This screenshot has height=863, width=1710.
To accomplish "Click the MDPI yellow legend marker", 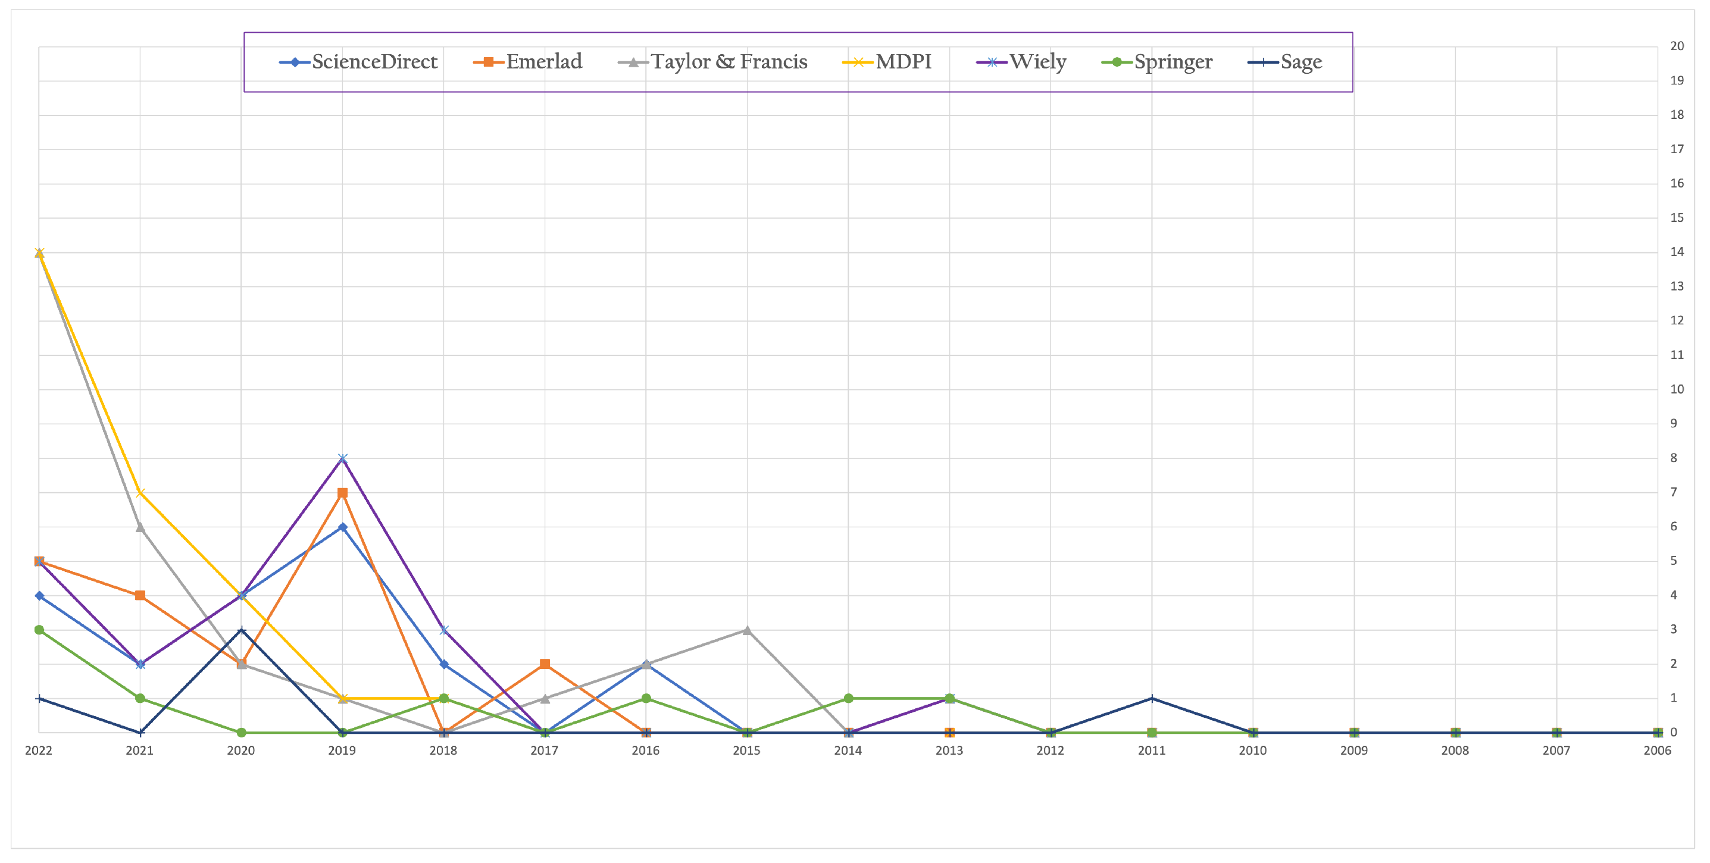I will 858,62.
